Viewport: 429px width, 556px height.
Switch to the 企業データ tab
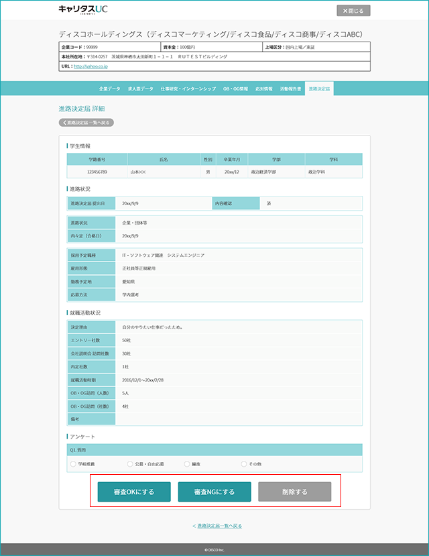[109, 89]
